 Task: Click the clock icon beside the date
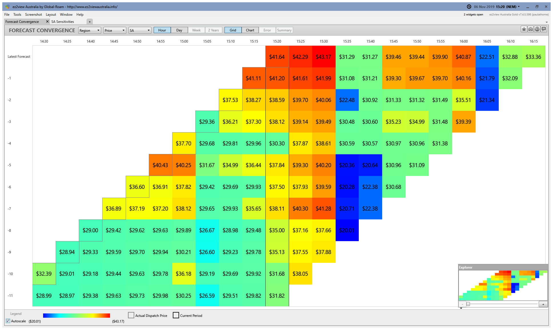[469, 7]
